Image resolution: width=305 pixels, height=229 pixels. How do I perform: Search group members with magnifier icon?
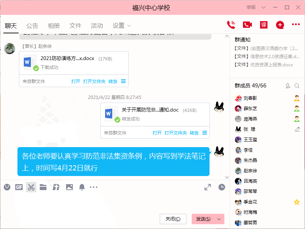(297, 86)
